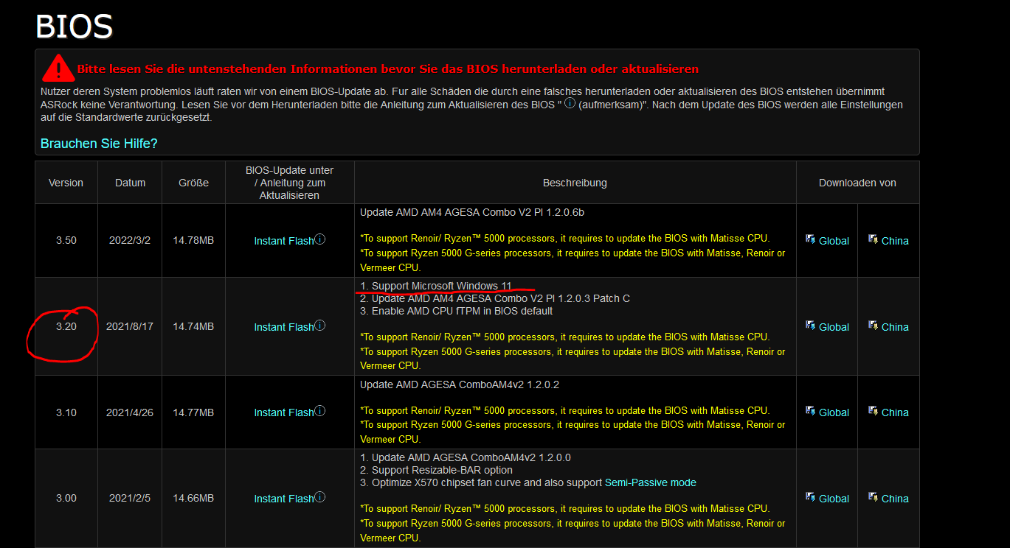Download BIOS 3.00 from China link
The width and height of the screenshot is (1010, 548).
895,499
